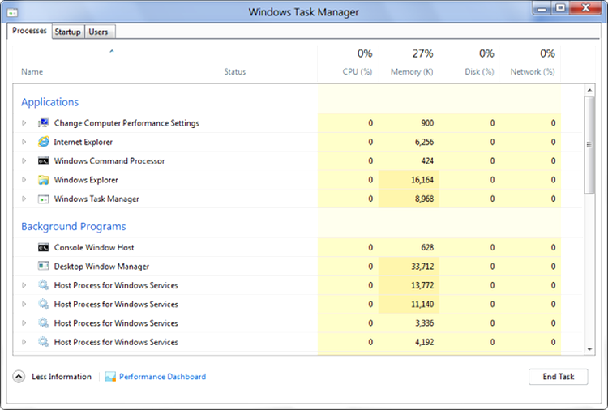Click the Windows Explorer folder icon
608x410 pixels.
[x=43, y=180]
